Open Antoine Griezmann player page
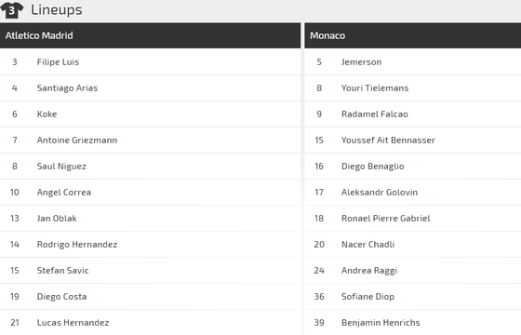The width and height of the screenshot is (521, 335). coord(77,141)
